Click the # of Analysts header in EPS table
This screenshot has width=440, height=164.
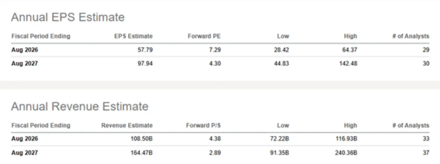click(411, 36)
